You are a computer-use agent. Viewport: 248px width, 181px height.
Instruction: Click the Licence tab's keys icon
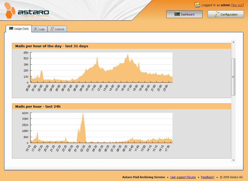(52, 29)
